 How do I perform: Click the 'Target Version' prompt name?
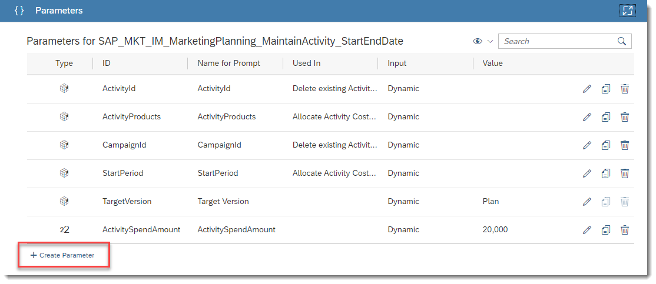coord(223,201)
